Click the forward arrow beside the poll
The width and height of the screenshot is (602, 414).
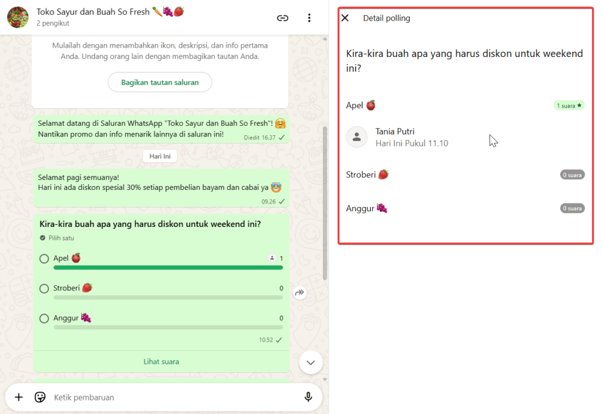point(300,292)
